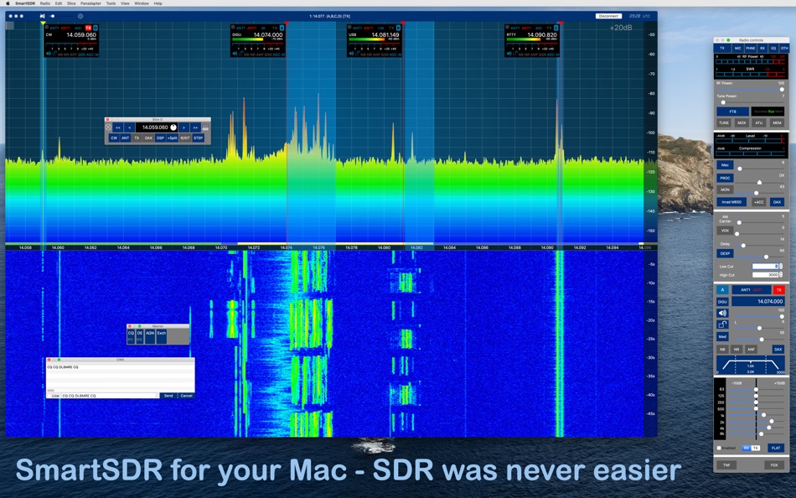Image resolution: width=796 pixels, height=498 pixels.
Task: Click the single > step-up button in Slice D
Action: click(x=183, y=127)
